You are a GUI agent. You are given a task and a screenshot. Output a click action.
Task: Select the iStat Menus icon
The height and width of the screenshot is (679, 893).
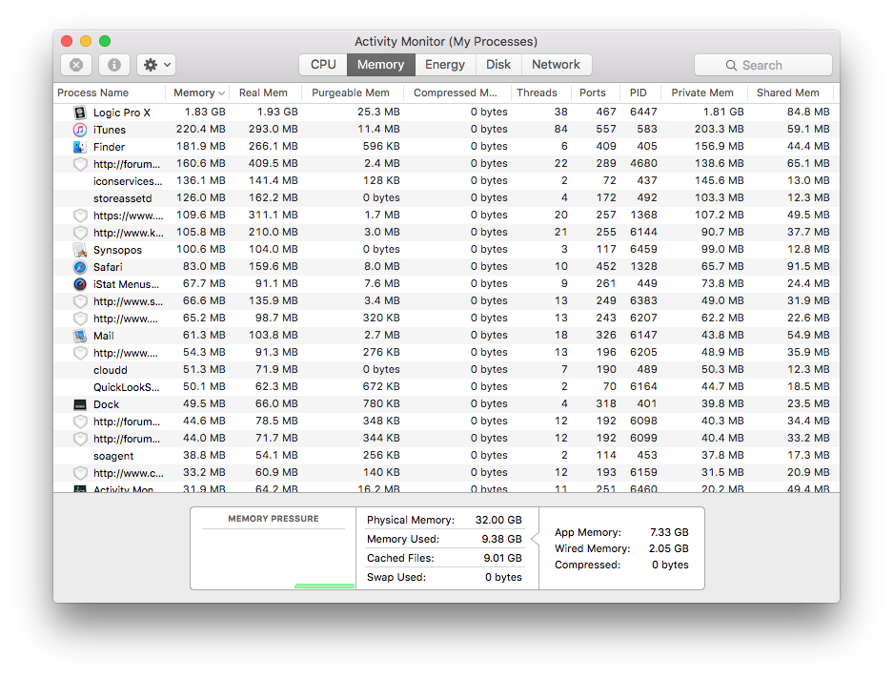point(80,284)
